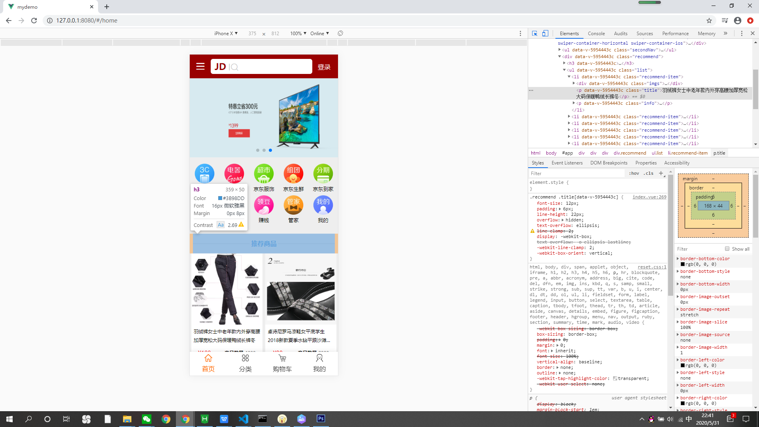The height and width of the screenshot is (427, 759).
Task: Open the index.vue:269 source link
Action: point(649,197)
